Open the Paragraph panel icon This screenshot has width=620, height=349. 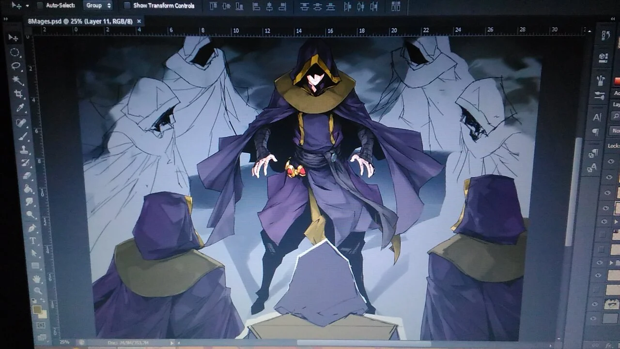(595, 132)
